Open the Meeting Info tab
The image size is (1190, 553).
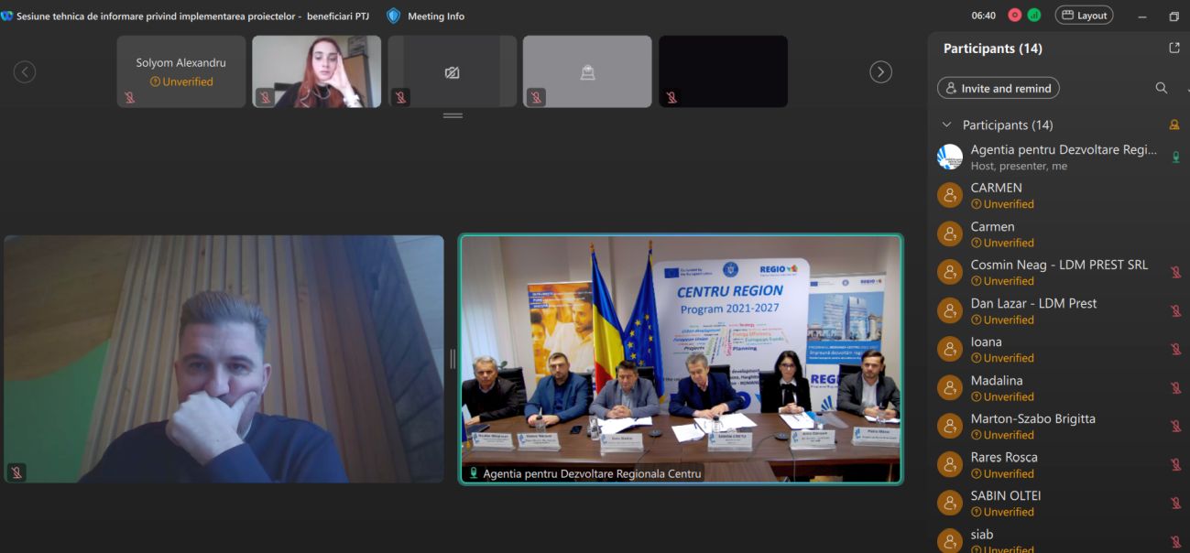point(435,16)
